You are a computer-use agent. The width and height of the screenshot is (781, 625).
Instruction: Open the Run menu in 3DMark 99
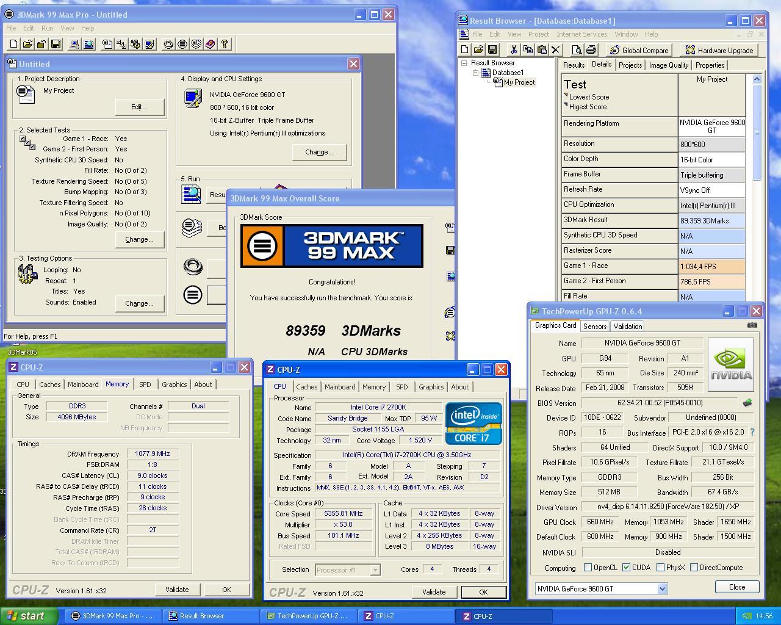(x=47, y=28)
